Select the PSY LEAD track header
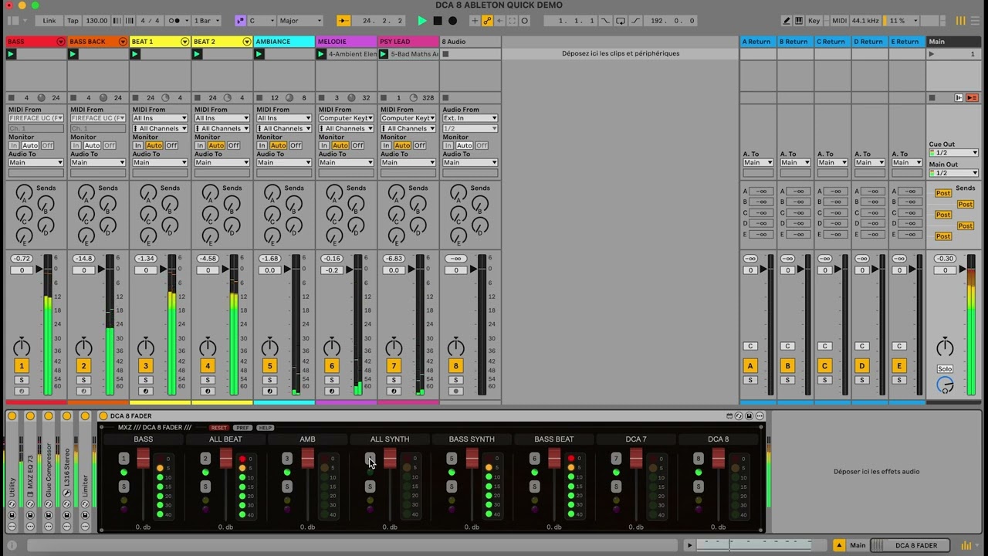 click(x=408, y=42)
